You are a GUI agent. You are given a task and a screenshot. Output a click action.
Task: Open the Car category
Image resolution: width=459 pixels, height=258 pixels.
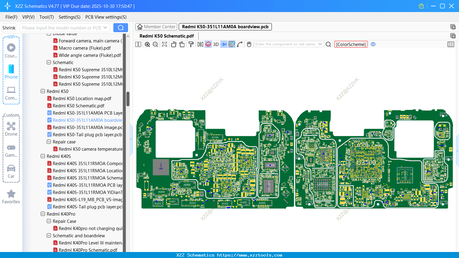point(11,171)
